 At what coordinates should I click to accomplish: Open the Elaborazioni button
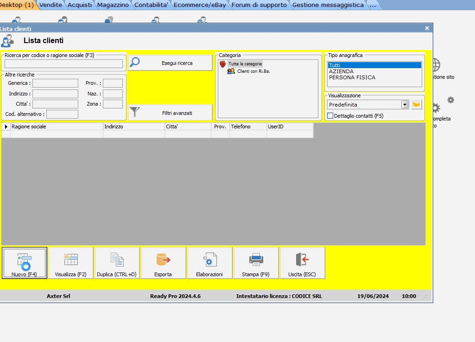coord(209,263)
